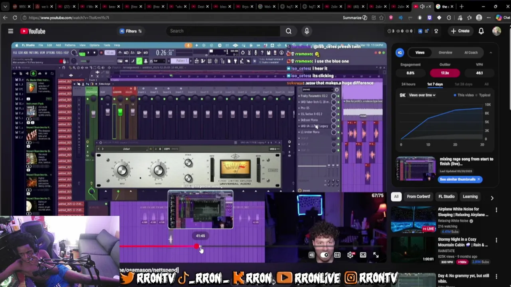Go back with the browser arrow

click(5, 18)
